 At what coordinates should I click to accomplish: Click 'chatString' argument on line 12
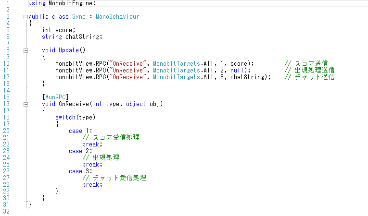tap(247, 77)
